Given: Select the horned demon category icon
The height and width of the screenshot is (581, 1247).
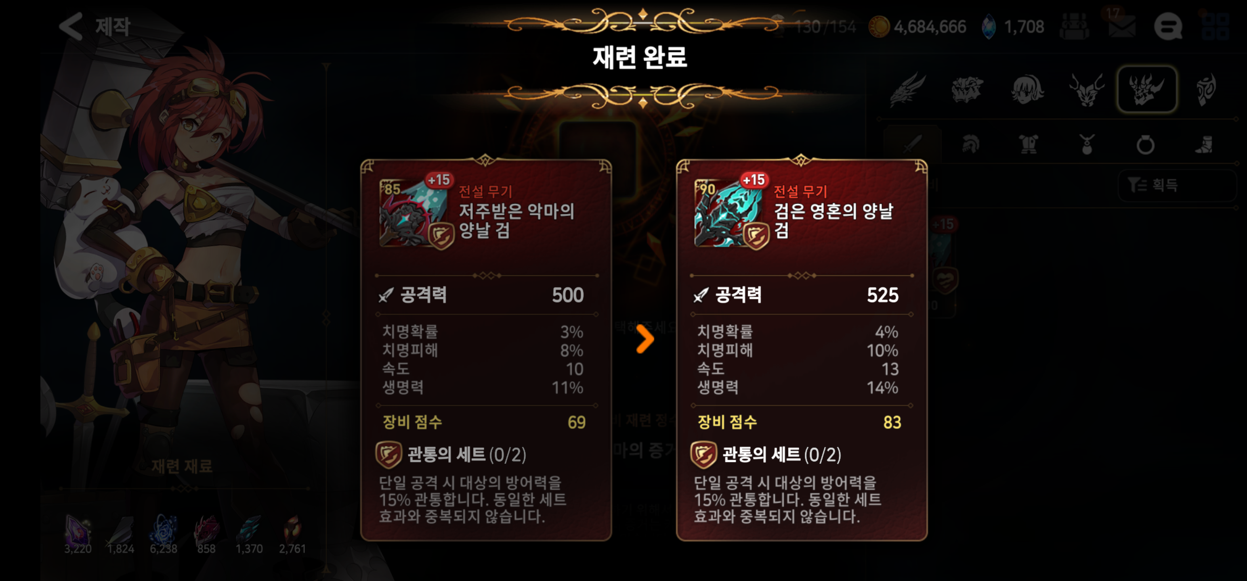Looking at the screenshot, I should coord(1147,90).
